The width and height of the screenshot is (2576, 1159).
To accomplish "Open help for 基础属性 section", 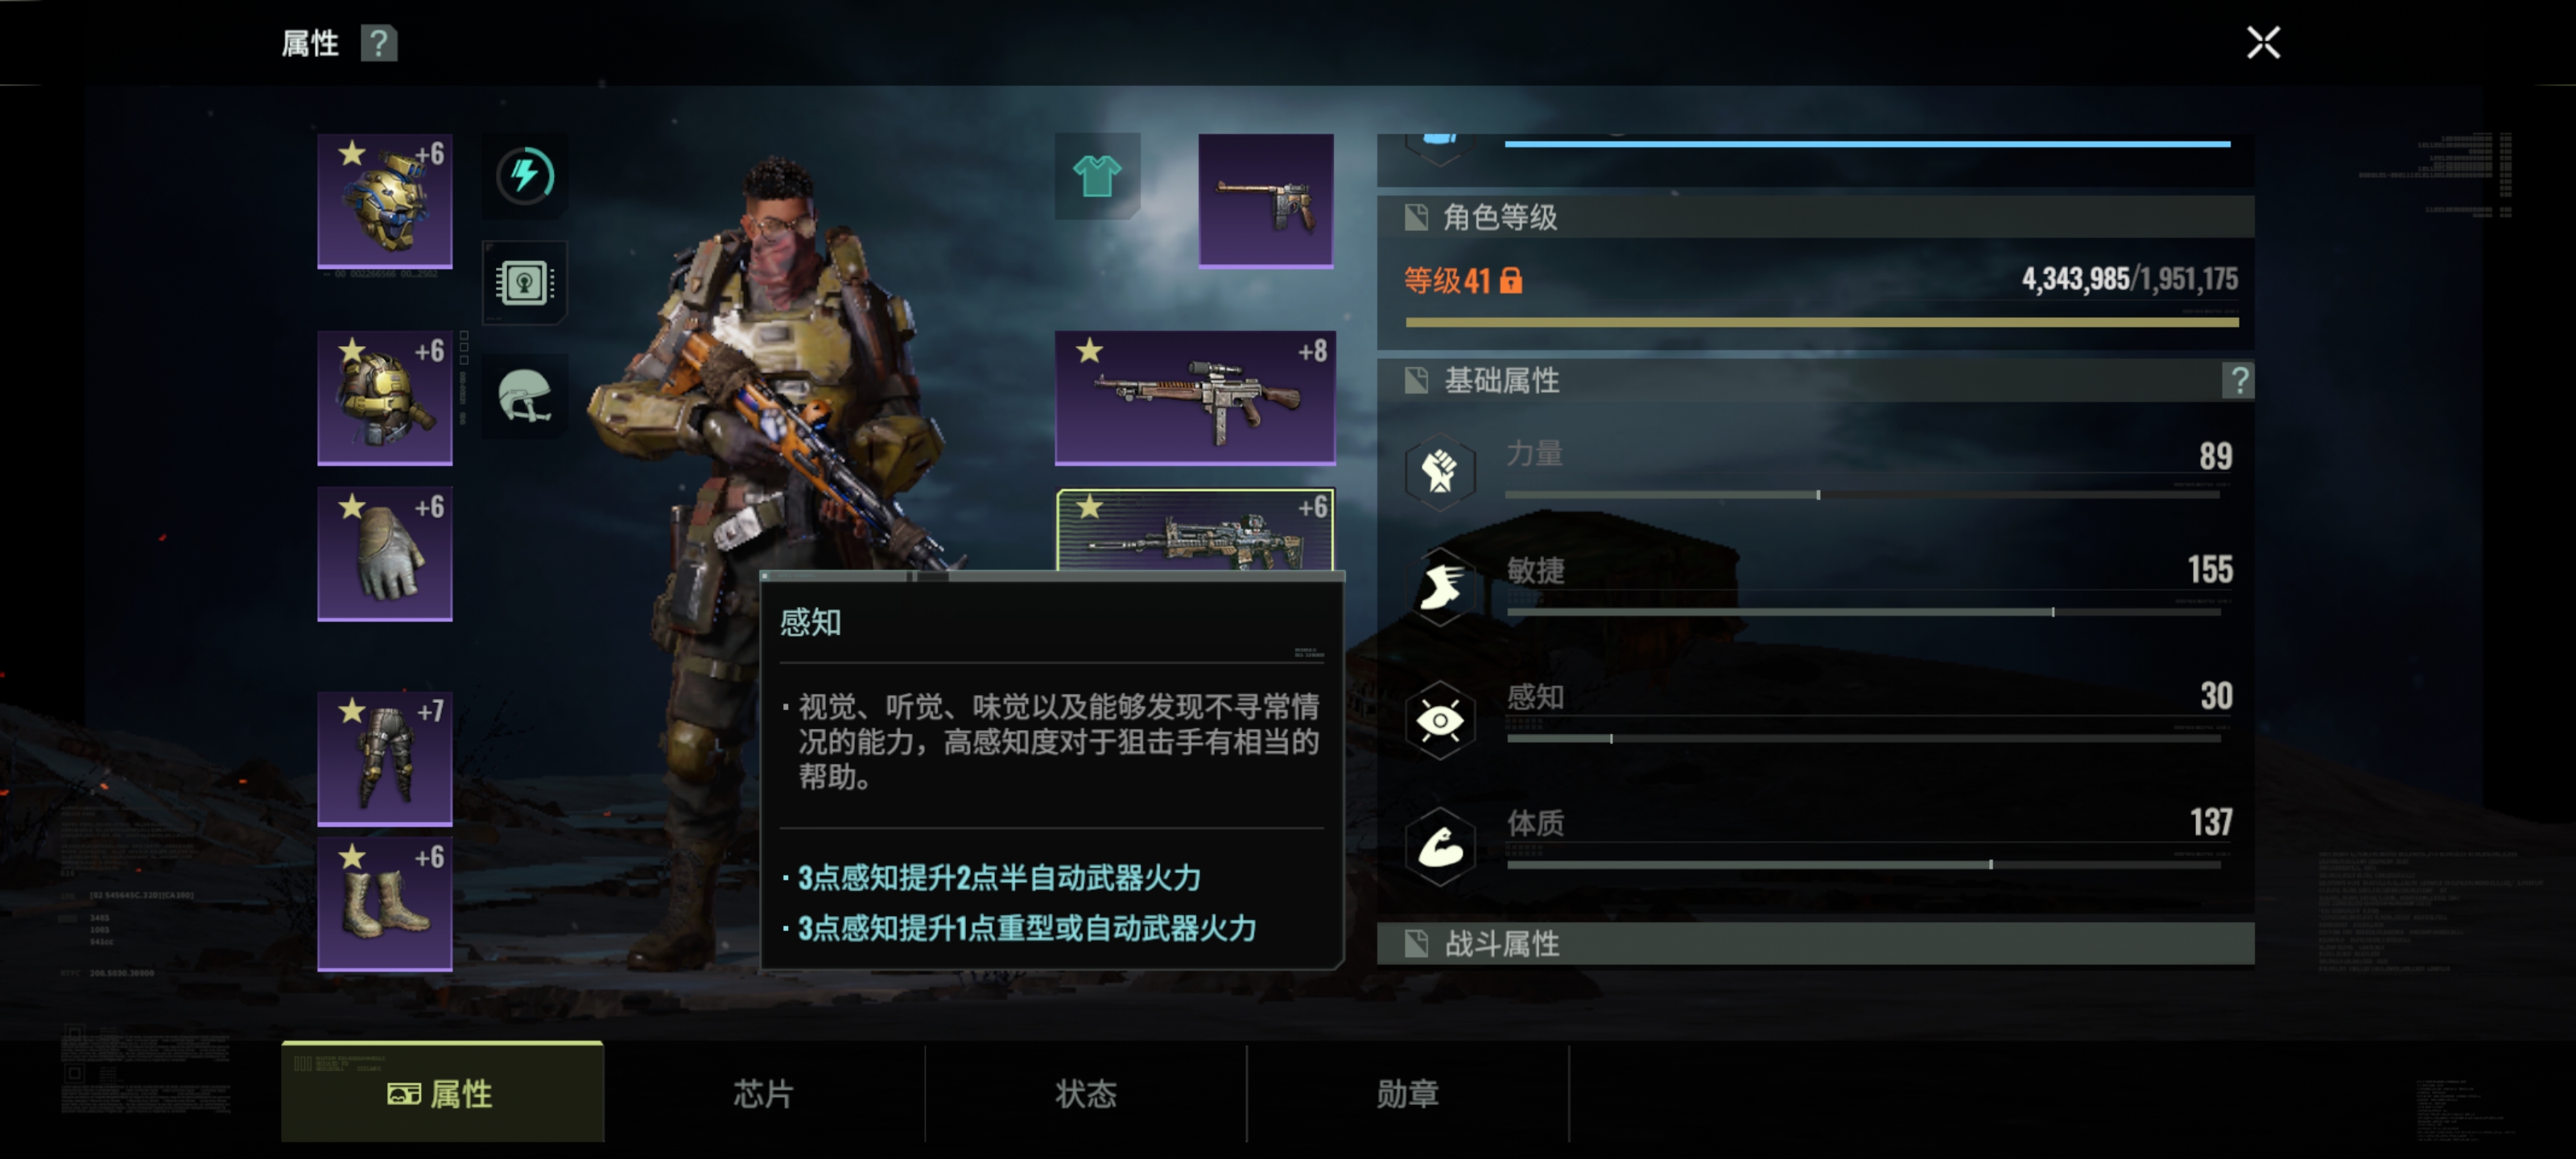I will click(x=2238, y=381).
